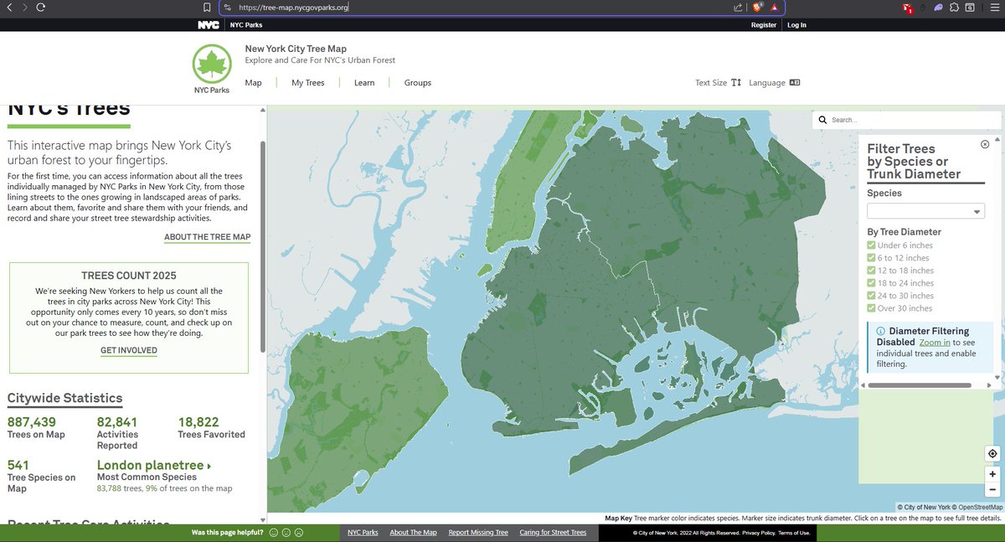The height and width of the screenshot is (542, 1005).
Task: Toggle the browser sidebar panel icon
Action: pyautogui.click(x=969, y=7)
